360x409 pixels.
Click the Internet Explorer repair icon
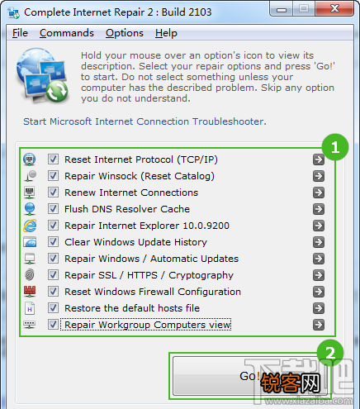[30, 226]
